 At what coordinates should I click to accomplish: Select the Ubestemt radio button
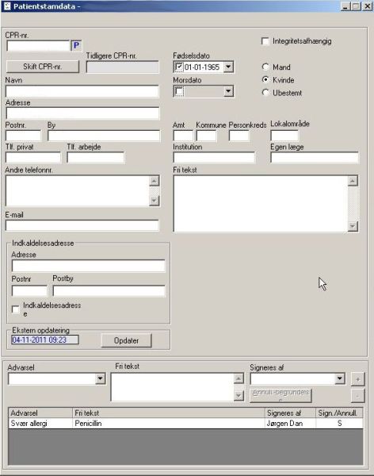click(265, 92)
